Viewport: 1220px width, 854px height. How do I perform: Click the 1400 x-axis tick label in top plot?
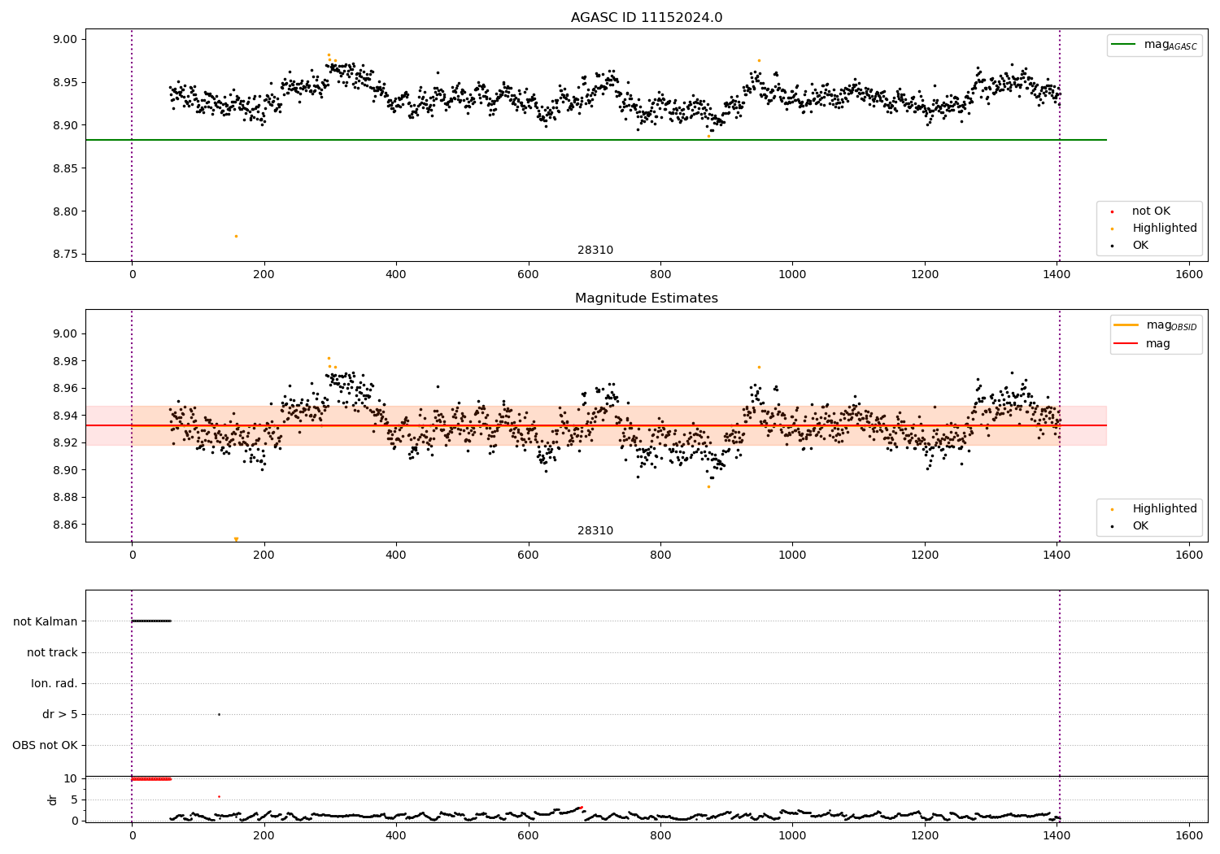pos(1057,274)
